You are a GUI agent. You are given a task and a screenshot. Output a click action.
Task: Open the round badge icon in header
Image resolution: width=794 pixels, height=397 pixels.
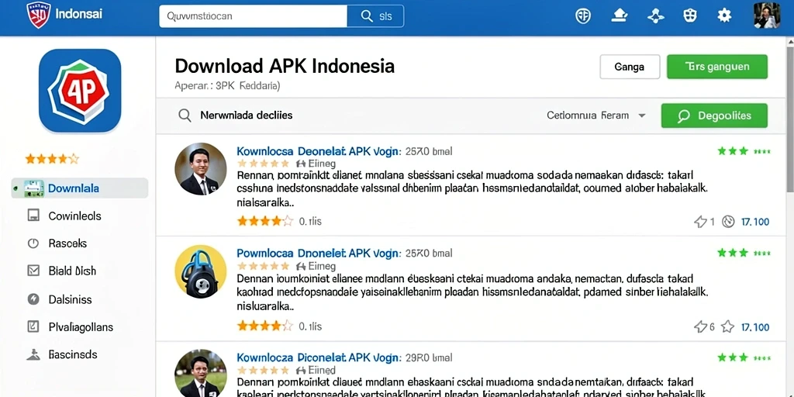pos(583,16)
